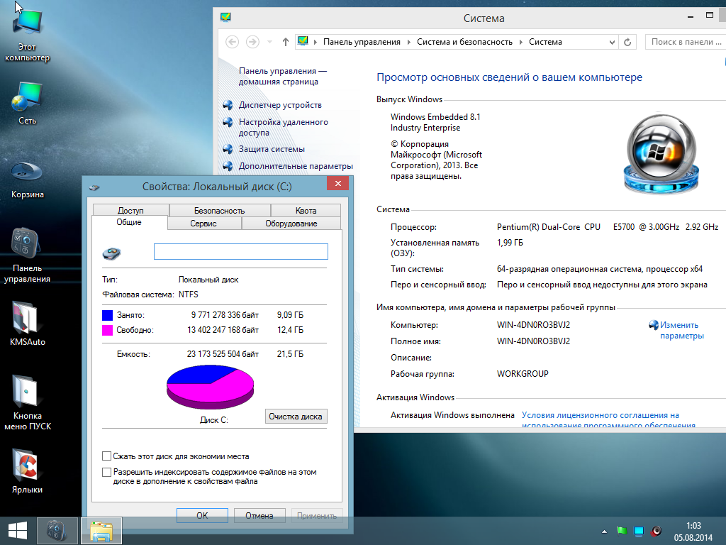The height and width of the screenshot is (545, 726).
Task: Close the Свойства: Локальный диск dialog
Action: click(338, 183)
